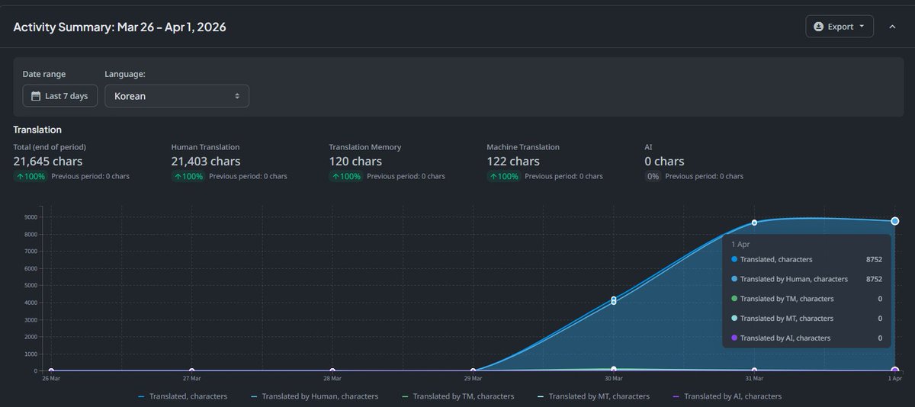
Task: Click the 100% badge under Human Translation
Action: pyautogui.click(x=188, y=176)
